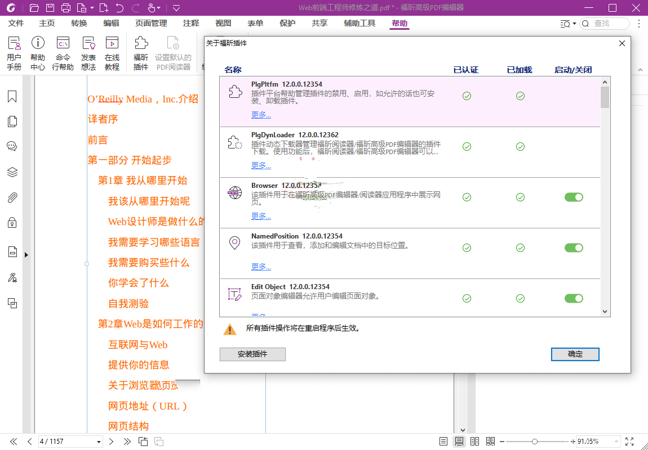Go to previous page arrow
Screen dimensions: 648x450
click(x=29, y=442)
